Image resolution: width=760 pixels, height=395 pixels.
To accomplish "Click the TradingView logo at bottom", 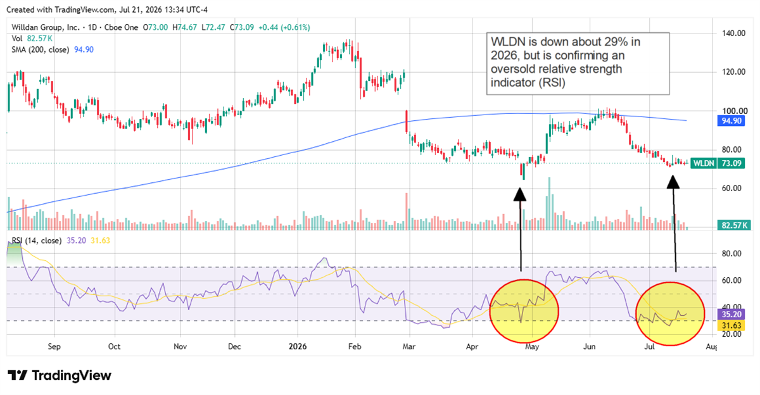I will click(x=59, y=375).
